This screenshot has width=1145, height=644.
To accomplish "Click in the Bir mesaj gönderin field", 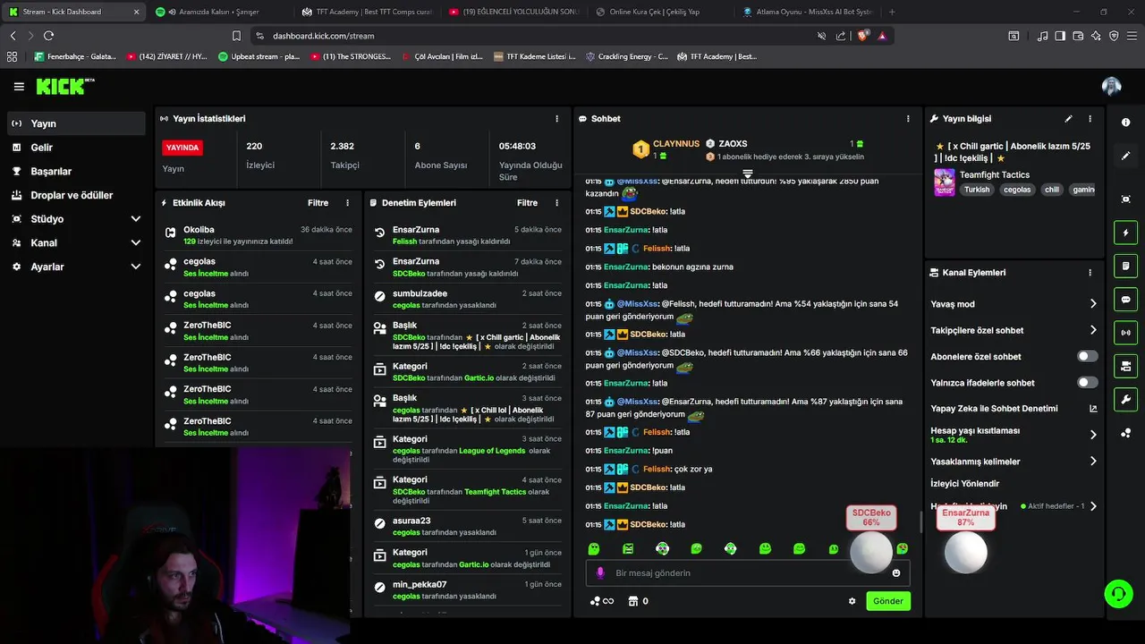I will [x=748, y=572].
